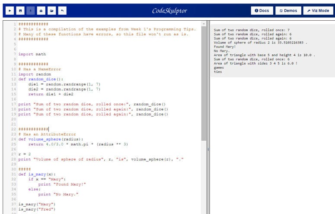The height and width of the screenshot is (214, 335).
Task: Click the print 'Volume of sphere of radius' code line
Action: 101,159
